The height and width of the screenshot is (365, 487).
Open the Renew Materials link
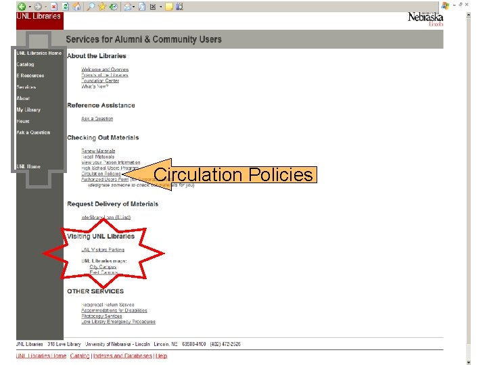pyautogui.click(x=98, y=151)
